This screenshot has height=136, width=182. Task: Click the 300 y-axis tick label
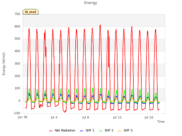(x=17, y=63)
